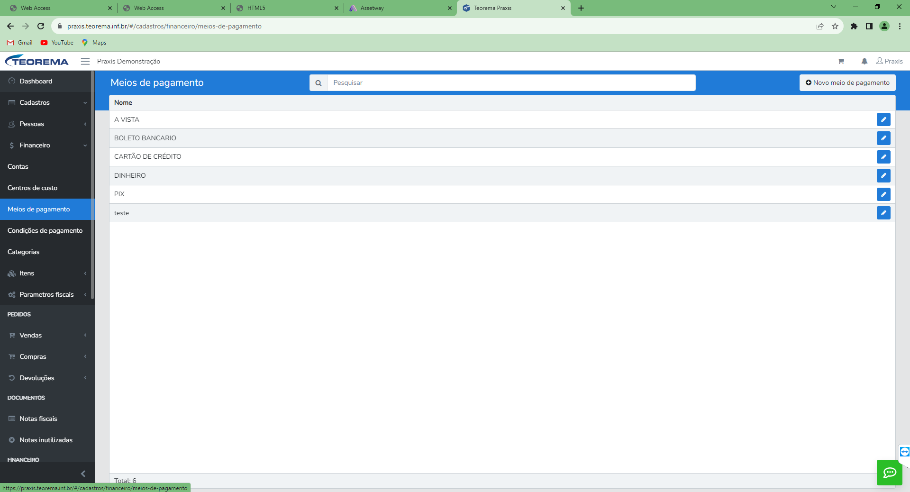Open Chrome profile avatar
Screen dimensions: 910x492
[884, 26]
